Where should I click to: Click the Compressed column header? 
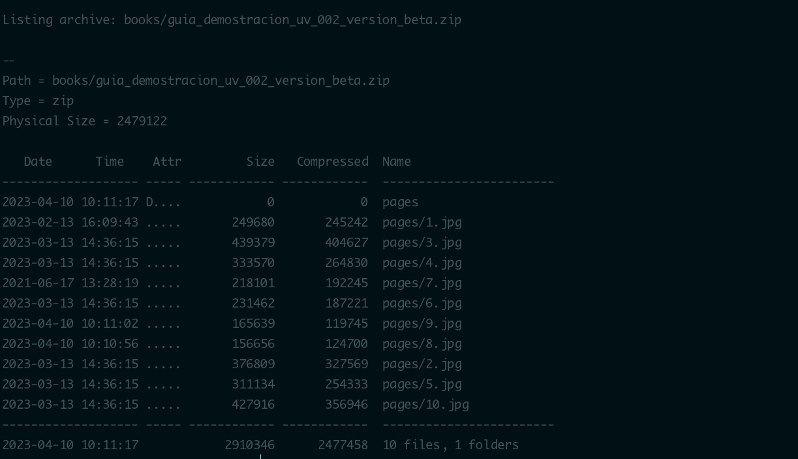332,161
